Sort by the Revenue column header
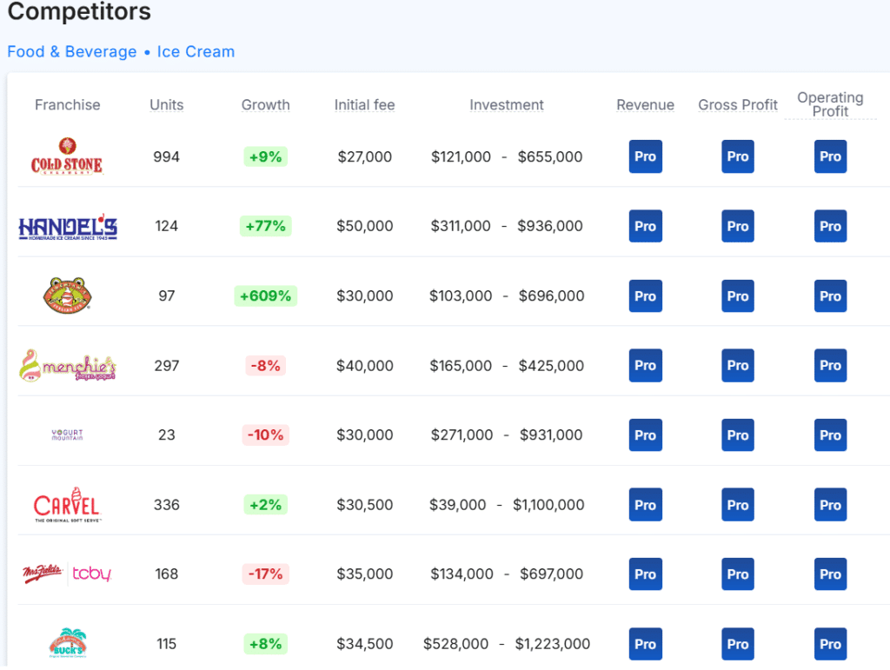 click(646, 105)
